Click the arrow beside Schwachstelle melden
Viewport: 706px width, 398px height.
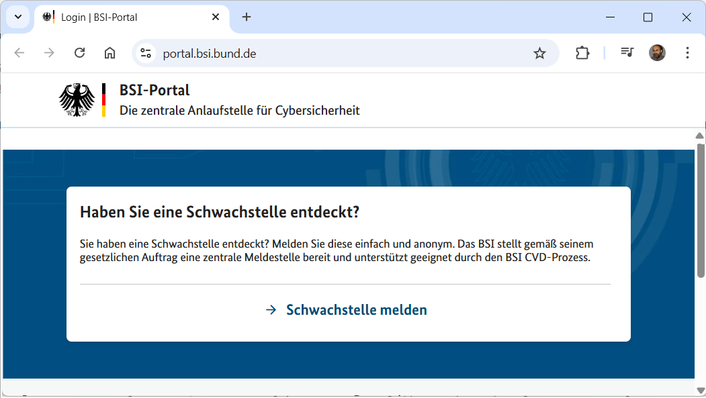(271, 310)
